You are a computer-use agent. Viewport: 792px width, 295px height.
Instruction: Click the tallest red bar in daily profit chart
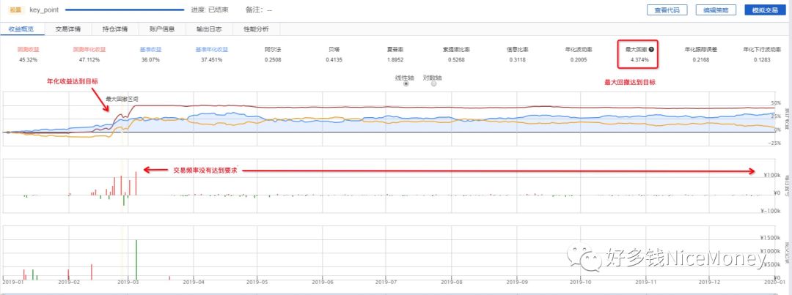click(136, 184)
